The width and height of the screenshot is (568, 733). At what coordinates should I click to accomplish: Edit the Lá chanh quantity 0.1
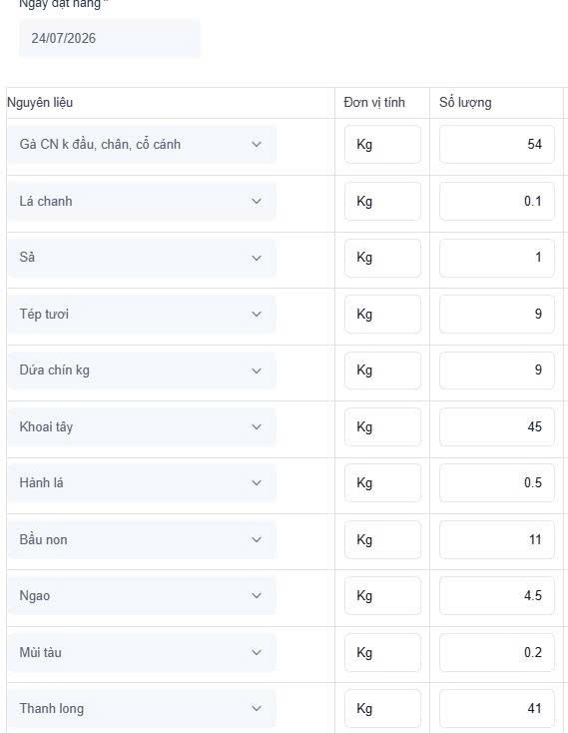pyautogui.click(x=497, y=201)
